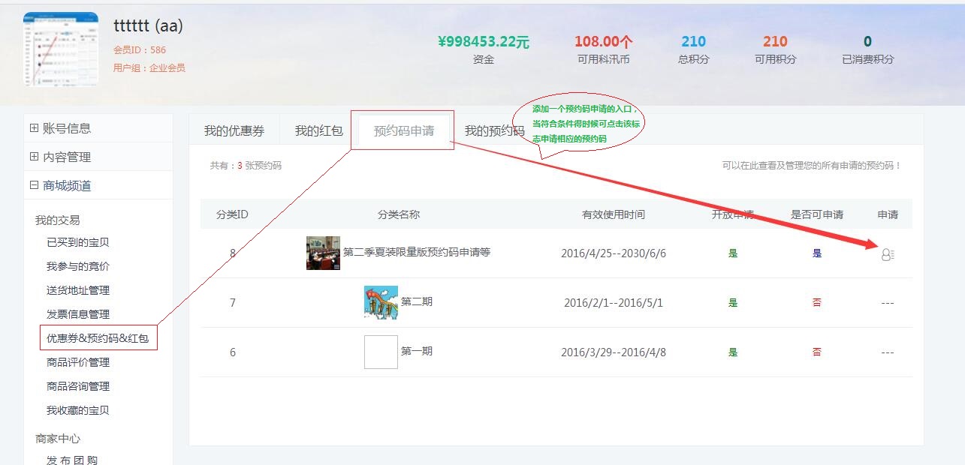Click the 第二期 category thumbnail
Screen dimensions: 965x465
pyautogui.click(x=381, y=302)
